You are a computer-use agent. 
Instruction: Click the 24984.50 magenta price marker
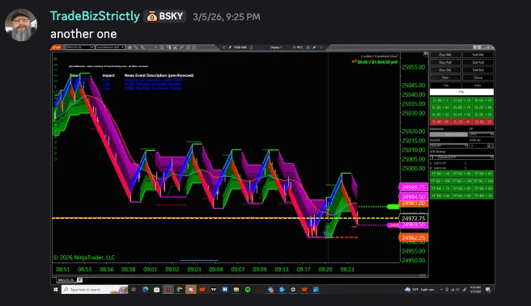[413, 196]
